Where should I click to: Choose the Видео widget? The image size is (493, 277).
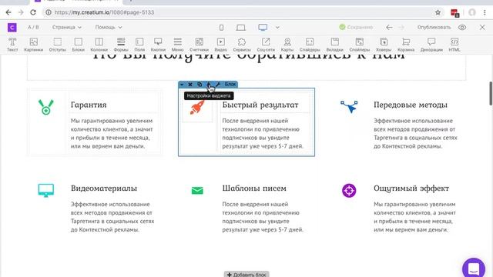pos(221,45)
